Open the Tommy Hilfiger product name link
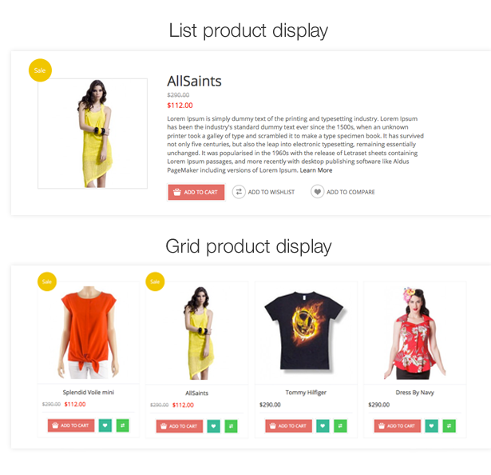Screen dimensions: 491x475 click(x=306, y=392)
